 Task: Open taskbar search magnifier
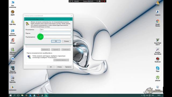click(14, 95)
